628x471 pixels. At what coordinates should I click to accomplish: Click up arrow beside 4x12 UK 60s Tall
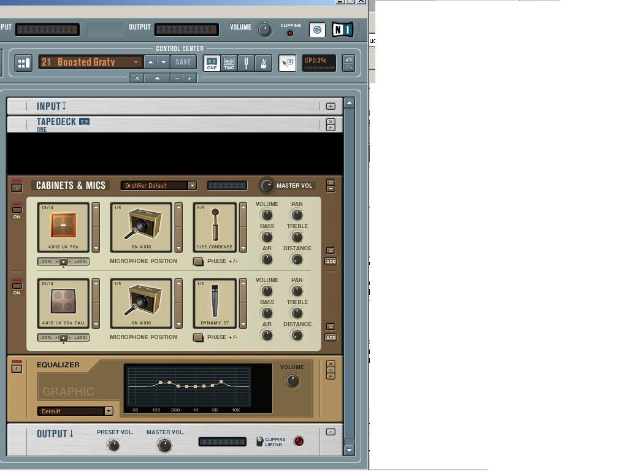tap(96, 283)
